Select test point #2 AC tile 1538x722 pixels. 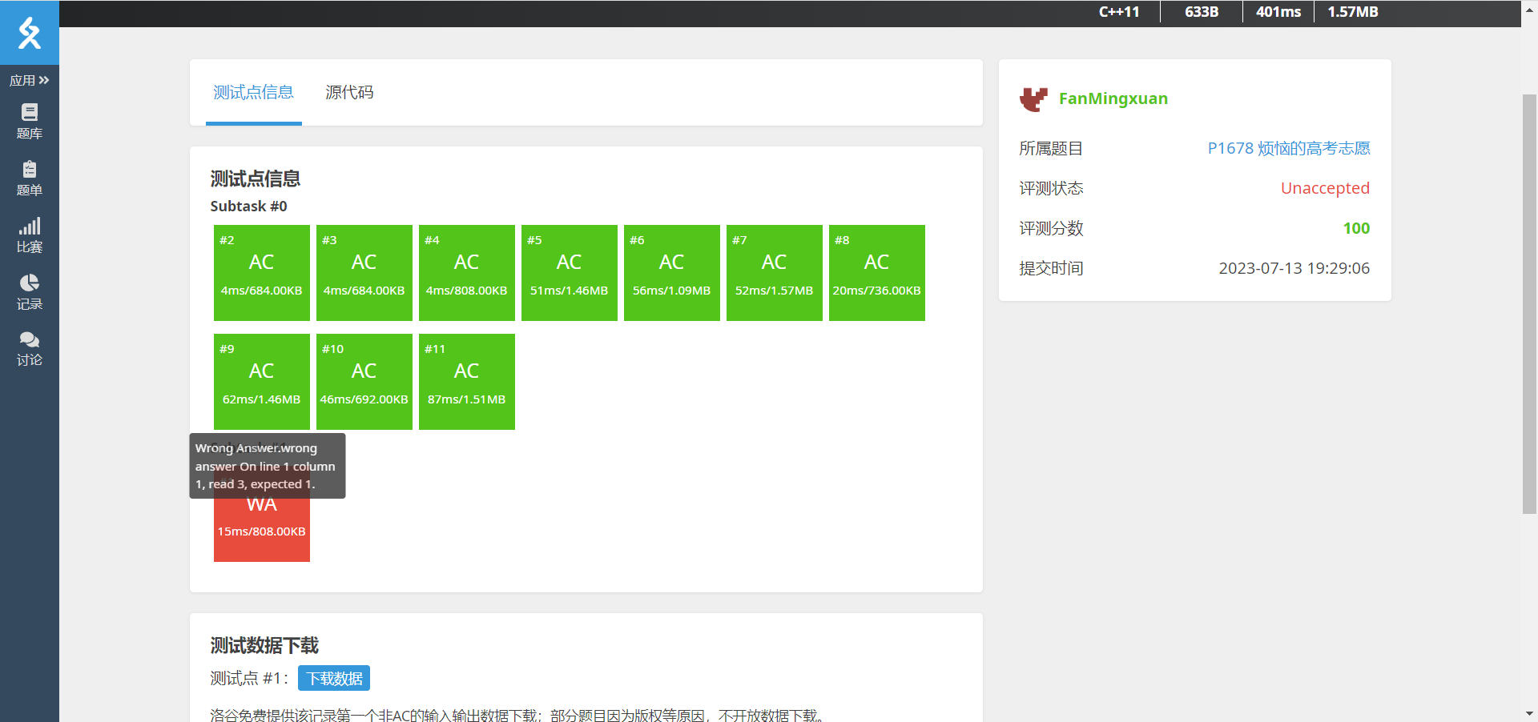(262, 273)
